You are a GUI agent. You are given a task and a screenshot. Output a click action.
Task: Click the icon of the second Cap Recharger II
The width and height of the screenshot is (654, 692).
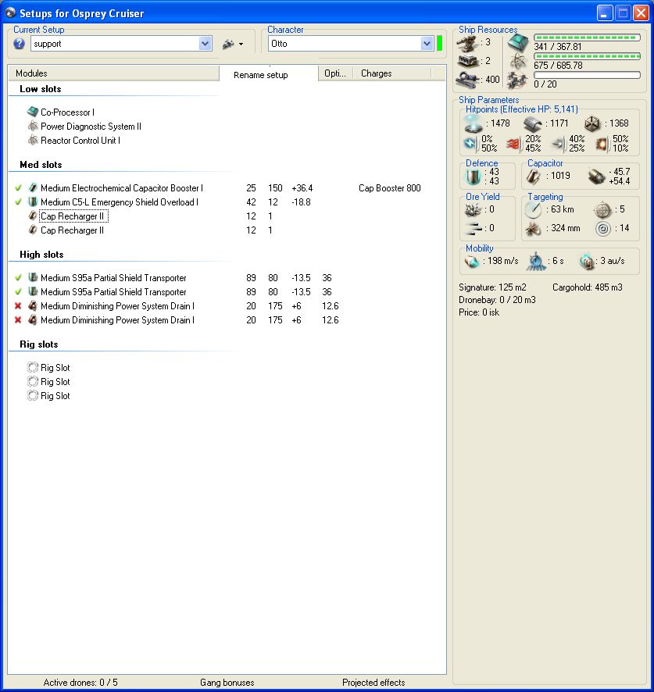tap(33, 230)
